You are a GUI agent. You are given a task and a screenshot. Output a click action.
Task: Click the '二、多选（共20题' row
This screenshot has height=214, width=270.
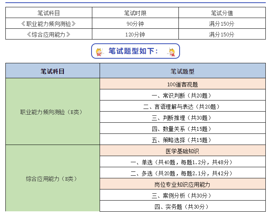pos(183,173)
